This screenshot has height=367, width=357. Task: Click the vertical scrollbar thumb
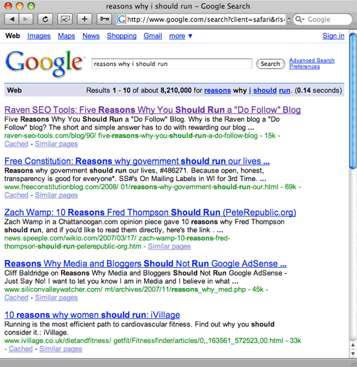pyautogui.click(x=353, y=101)
